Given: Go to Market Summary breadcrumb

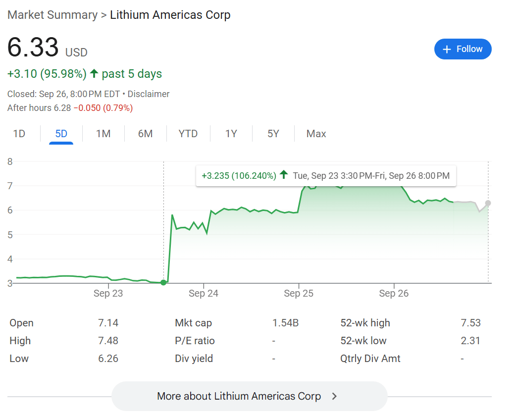Looking at the screenshot, I should coord(52,15).
